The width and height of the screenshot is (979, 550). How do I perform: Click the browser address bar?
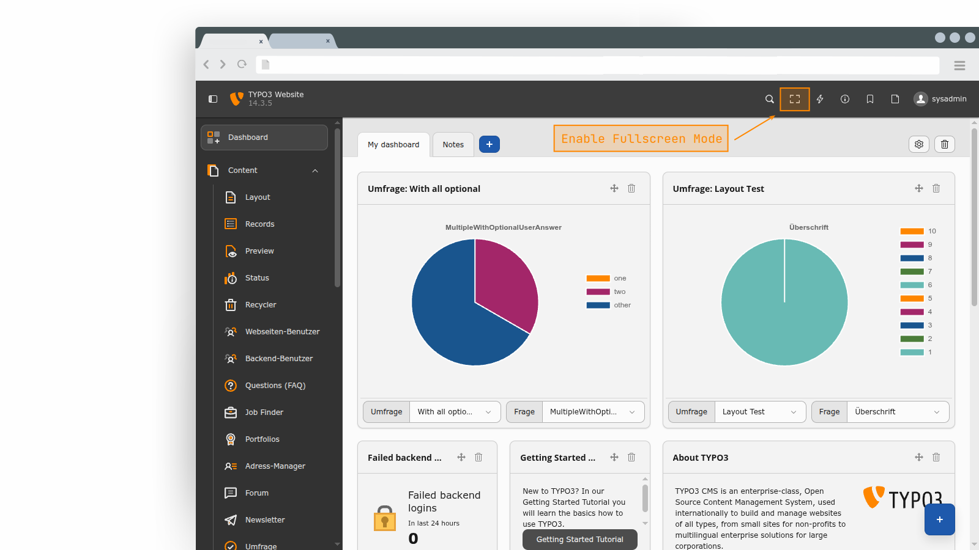[598, 65]
